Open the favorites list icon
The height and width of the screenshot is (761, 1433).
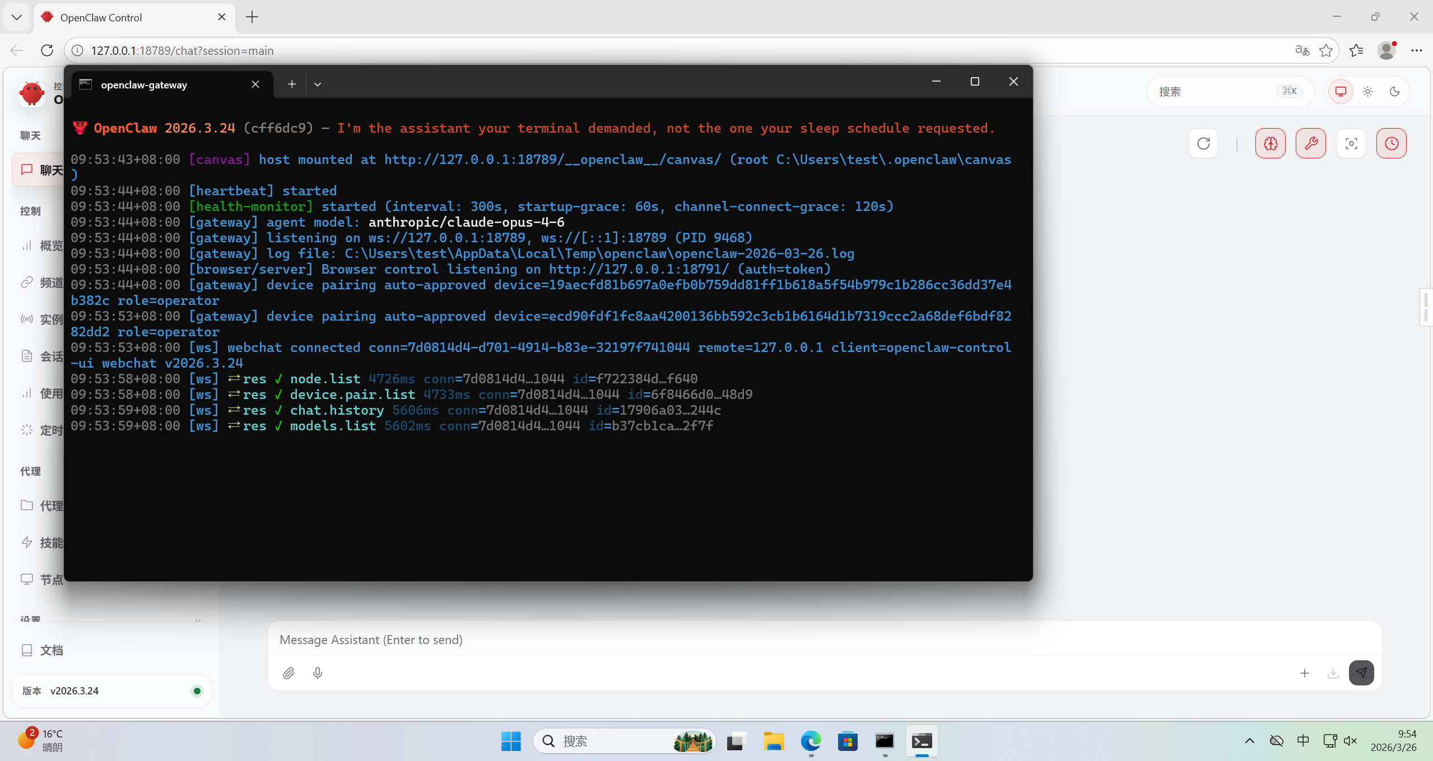click(x=1356, y=50)
